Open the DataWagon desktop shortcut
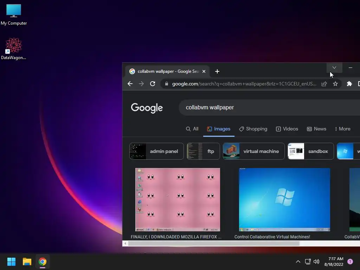This screenshot has height=270, width=360. tap(14, 49)
